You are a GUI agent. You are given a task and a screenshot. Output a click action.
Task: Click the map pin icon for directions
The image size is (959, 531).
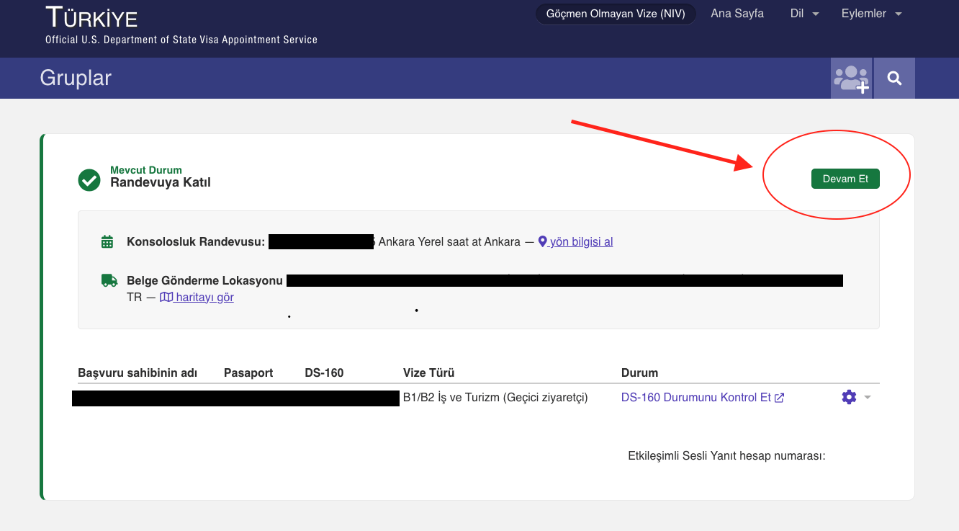click(543, 242)
